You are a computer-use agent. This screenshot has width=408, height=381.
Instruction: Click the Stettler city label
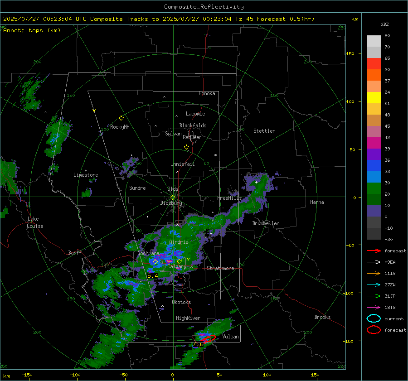click(x=264, y=131)
